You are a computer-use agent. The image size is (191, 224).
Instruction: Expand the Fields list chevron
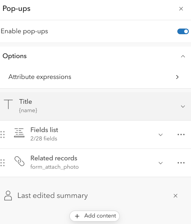161,135
